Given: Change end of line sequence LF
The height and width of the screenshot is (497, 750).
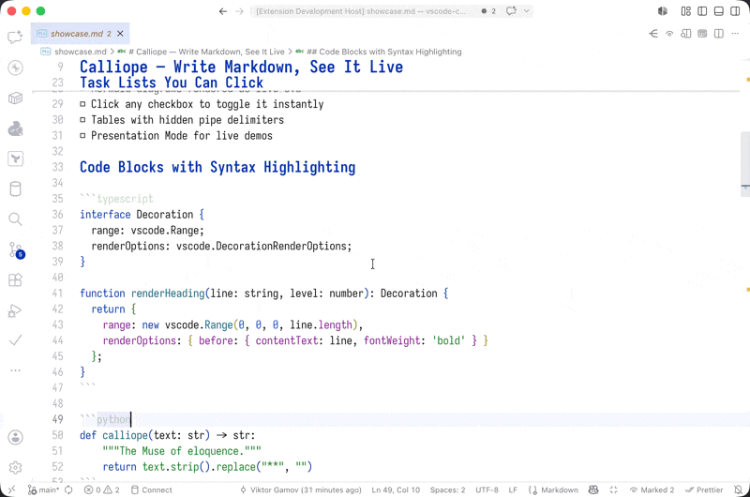Looking at the screenshot, I should 513,489.
